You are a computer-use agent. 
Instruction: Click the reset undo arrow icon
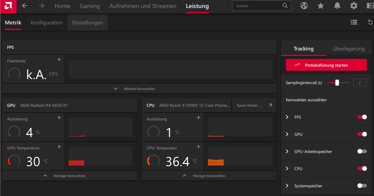(370, 22)
